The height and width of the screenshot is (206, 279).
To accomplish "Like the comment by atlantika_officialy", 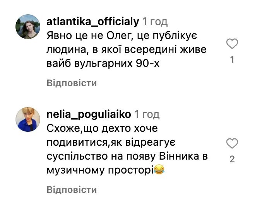I will tap(232, 44).
